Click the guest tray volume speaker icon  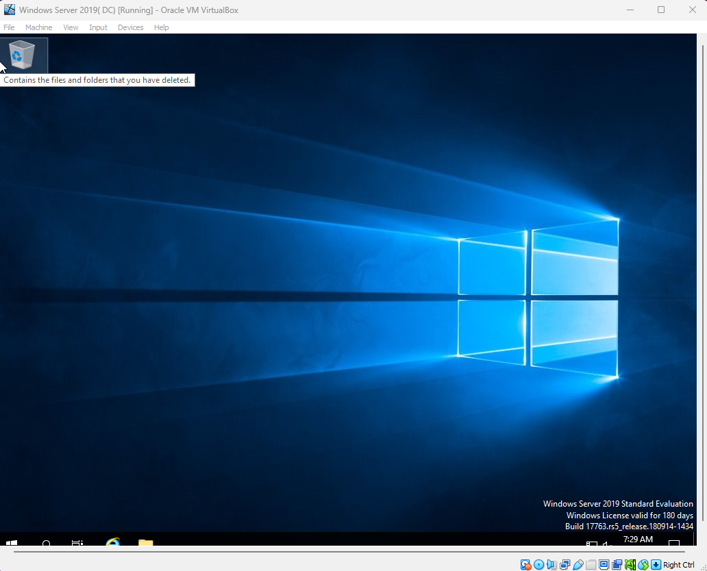[x=607, y=544]
